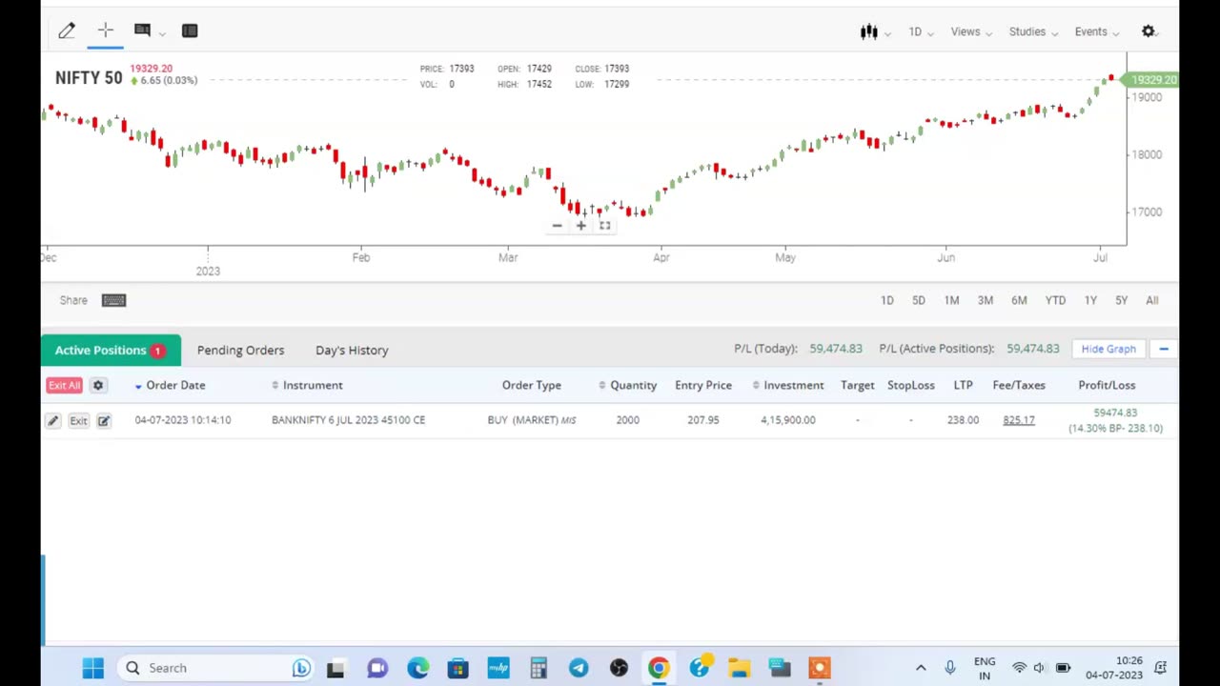Switch to Pending Orders tab
Viewport: 1220px width, 686px height.
240,350
